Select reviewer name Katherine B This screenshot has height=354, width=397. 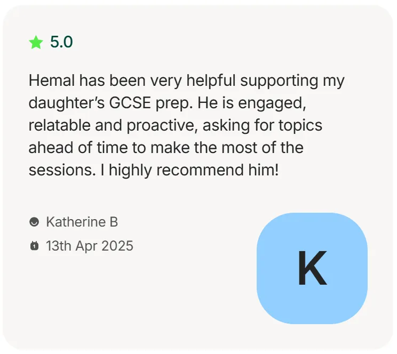pyautogui.click(x=82, y=222)
